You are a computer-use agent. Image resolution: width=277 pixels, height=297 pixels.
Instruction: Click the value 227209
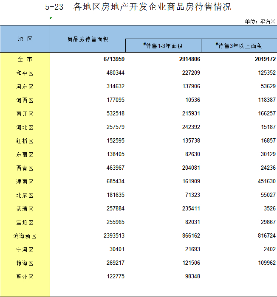click(191, 73)
